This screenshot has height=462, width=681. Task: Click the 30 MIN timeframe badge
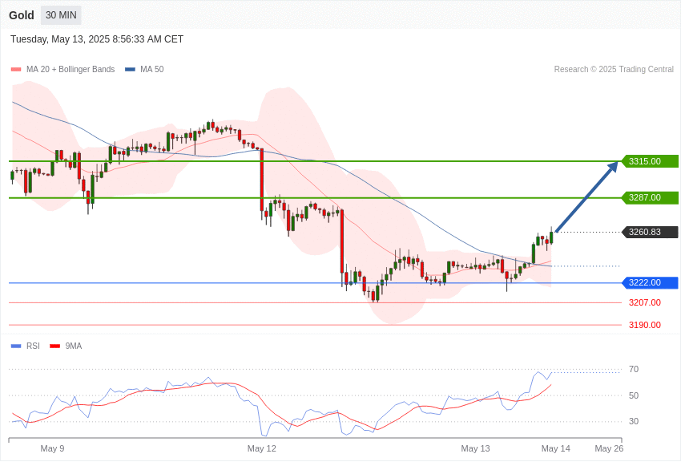click(61, 15)
